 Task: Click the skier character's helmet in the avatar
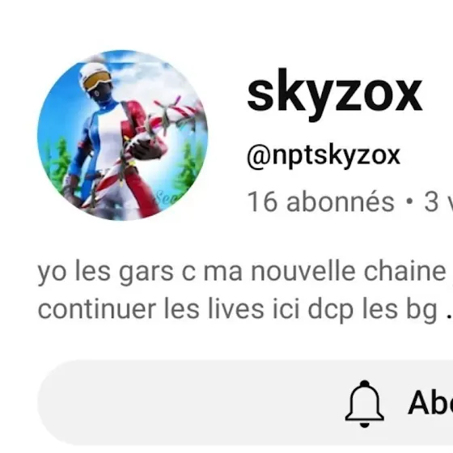pyautogui.click(x=95, y=71)
